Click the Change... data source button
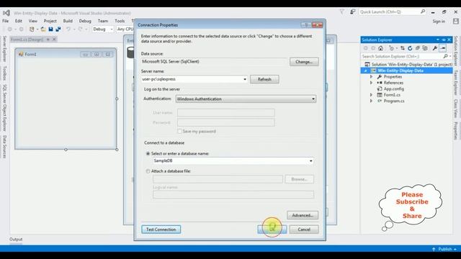The image size is (461, 259). 304,62
